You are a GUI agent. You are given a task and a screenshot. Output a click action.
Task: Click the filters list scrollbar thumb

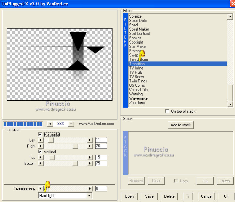pos(230,93)
